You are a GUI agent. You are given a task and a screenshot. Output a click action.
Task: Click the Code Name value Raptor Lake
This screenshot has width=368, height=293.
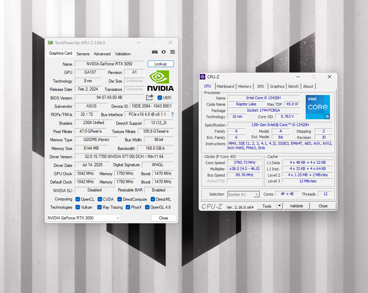246,104
